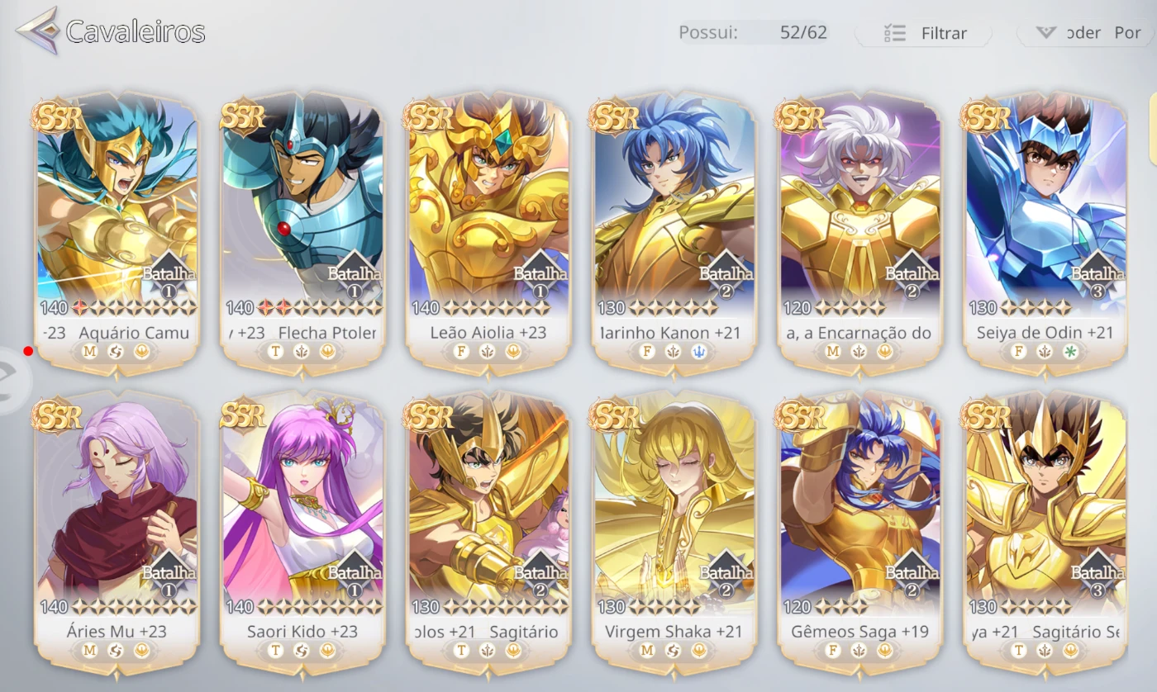Expand the Poder Por sort dropdown
The width and height of the screenshot is (1157, 692).
1086,33
